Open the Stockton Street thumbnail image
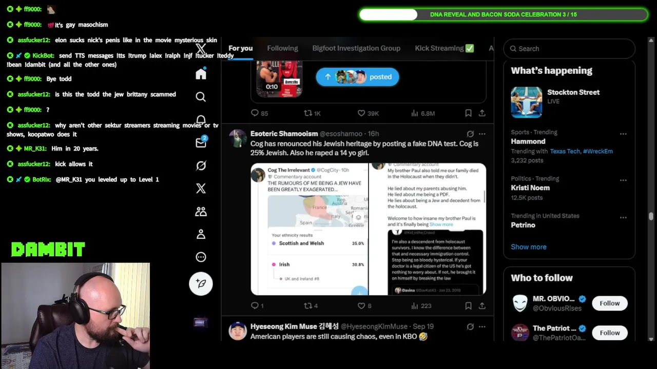Screen dimensions: 657x369 coord(526,102)
